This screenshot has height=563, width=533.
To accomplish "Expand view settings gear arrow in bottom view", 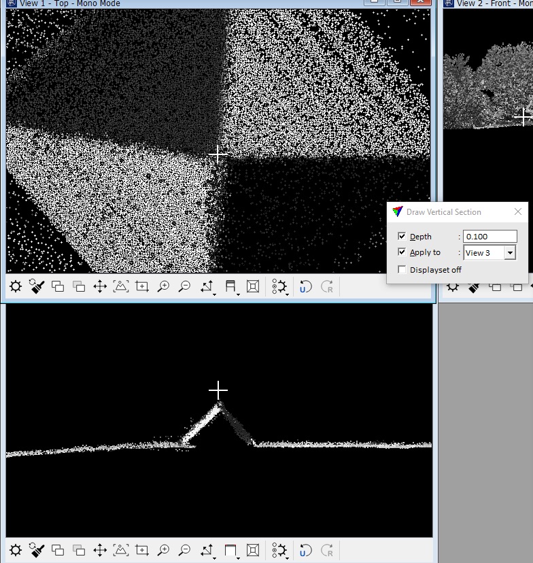I will point(287,558).
